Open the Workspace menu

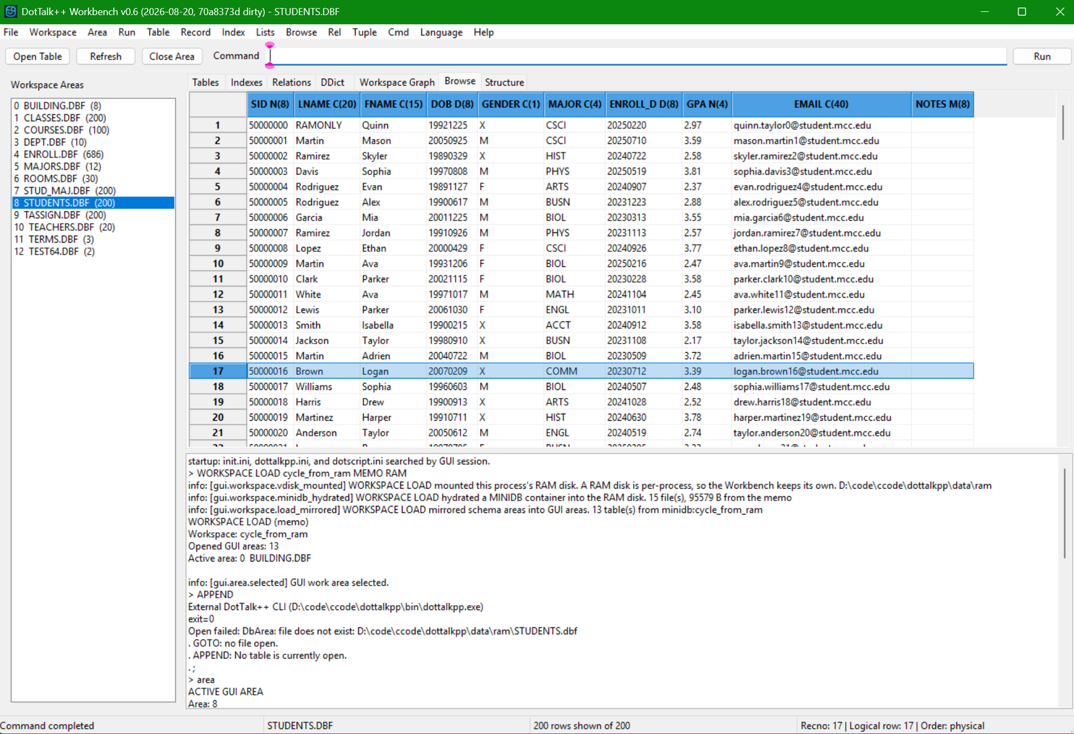52,32
